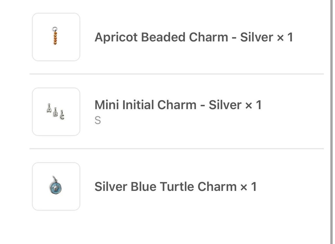Click the letter B charm in thumbnail

tap(56, 112)
